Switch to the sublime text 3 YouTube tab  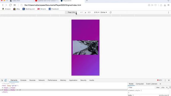pyautogui.click(x=47, y=1)
